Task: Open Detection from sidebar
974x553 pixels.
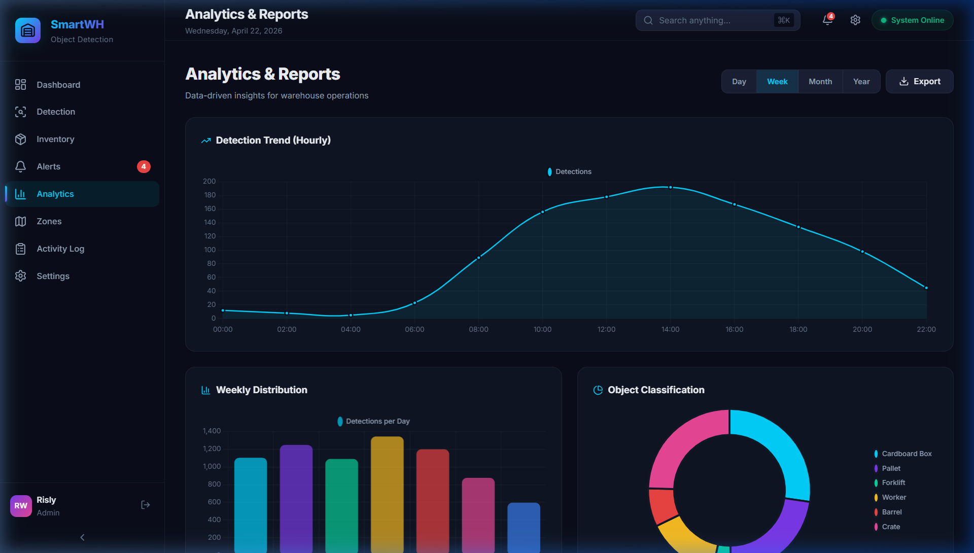Action: coord(56,112)
